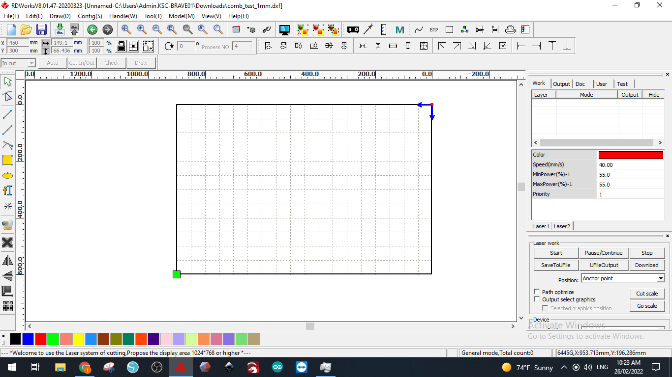Click the Import icon with the green down arrow

click(x=60, y=29)
